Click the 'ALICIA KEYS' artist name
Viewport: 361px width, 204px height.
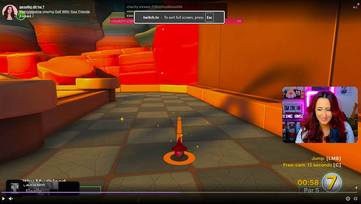coord(35,185)
